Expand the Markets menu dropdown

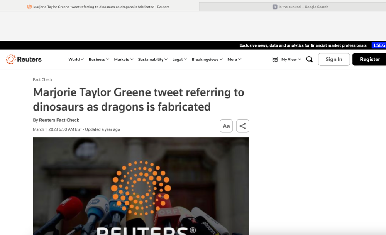point(124,59)
